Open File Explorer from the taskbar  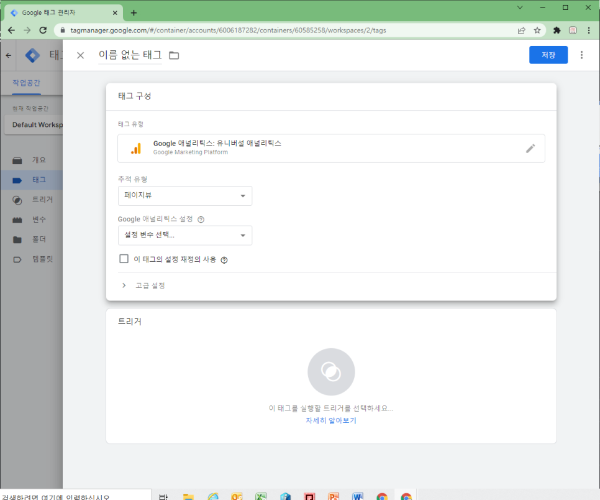[188, 496]
